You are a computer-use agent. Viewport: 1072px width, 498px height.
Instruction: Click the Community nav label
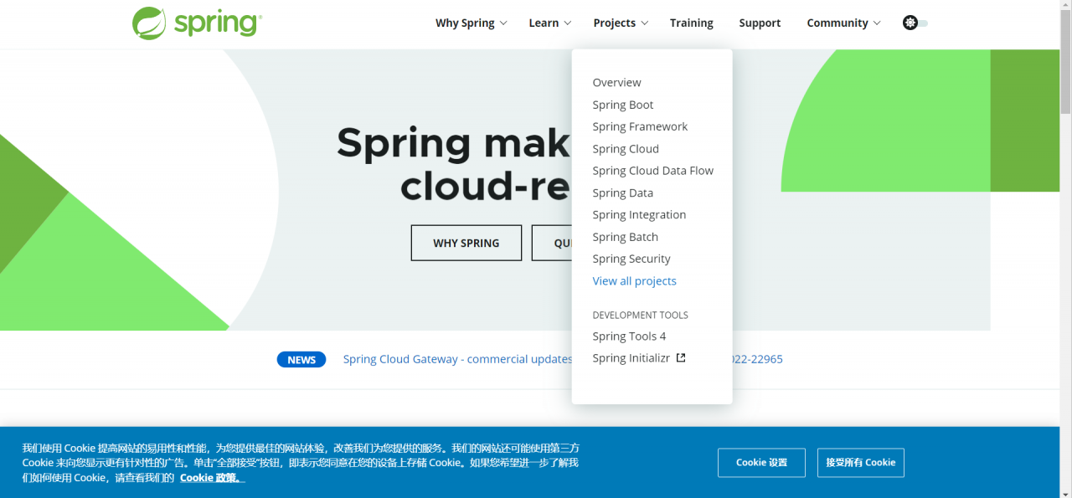[x=837, y=23]
